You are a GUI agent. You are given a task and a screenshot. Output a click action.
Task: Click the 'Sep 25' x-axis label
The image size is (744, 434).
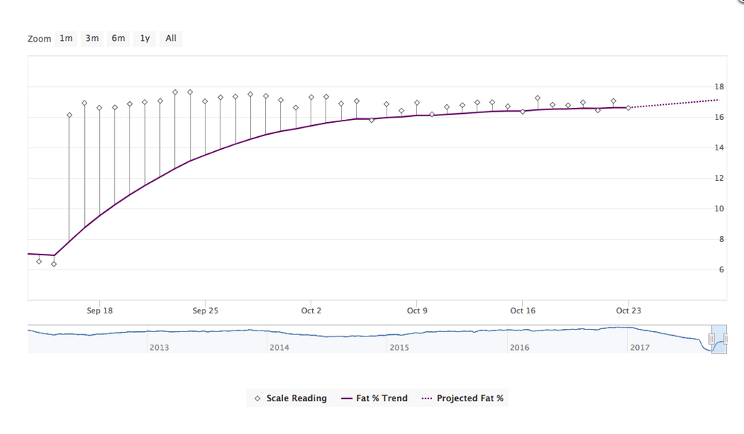(x=206, y=310)
